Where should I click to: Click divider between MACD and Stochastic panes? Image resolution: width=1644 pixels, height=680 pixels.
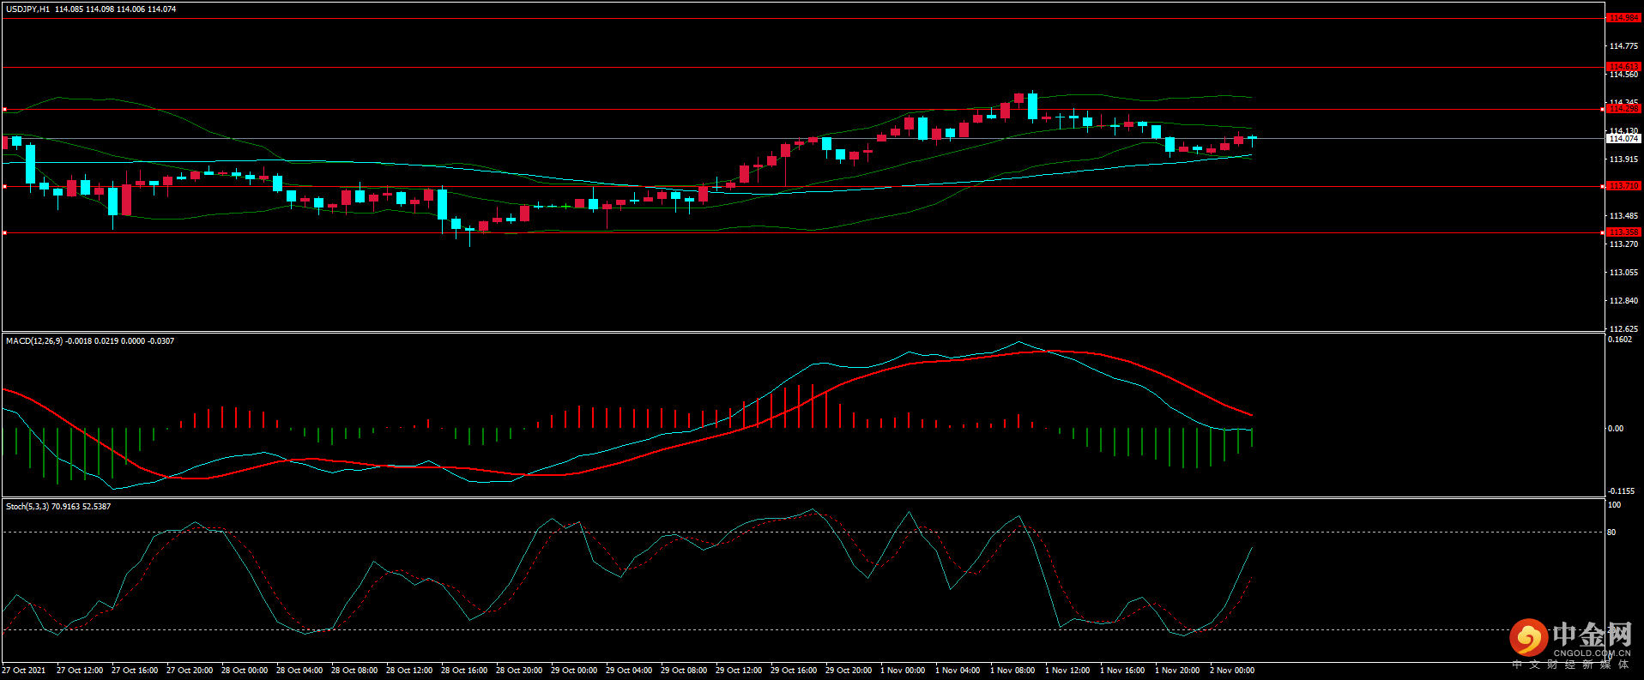[x=802, y=498]
